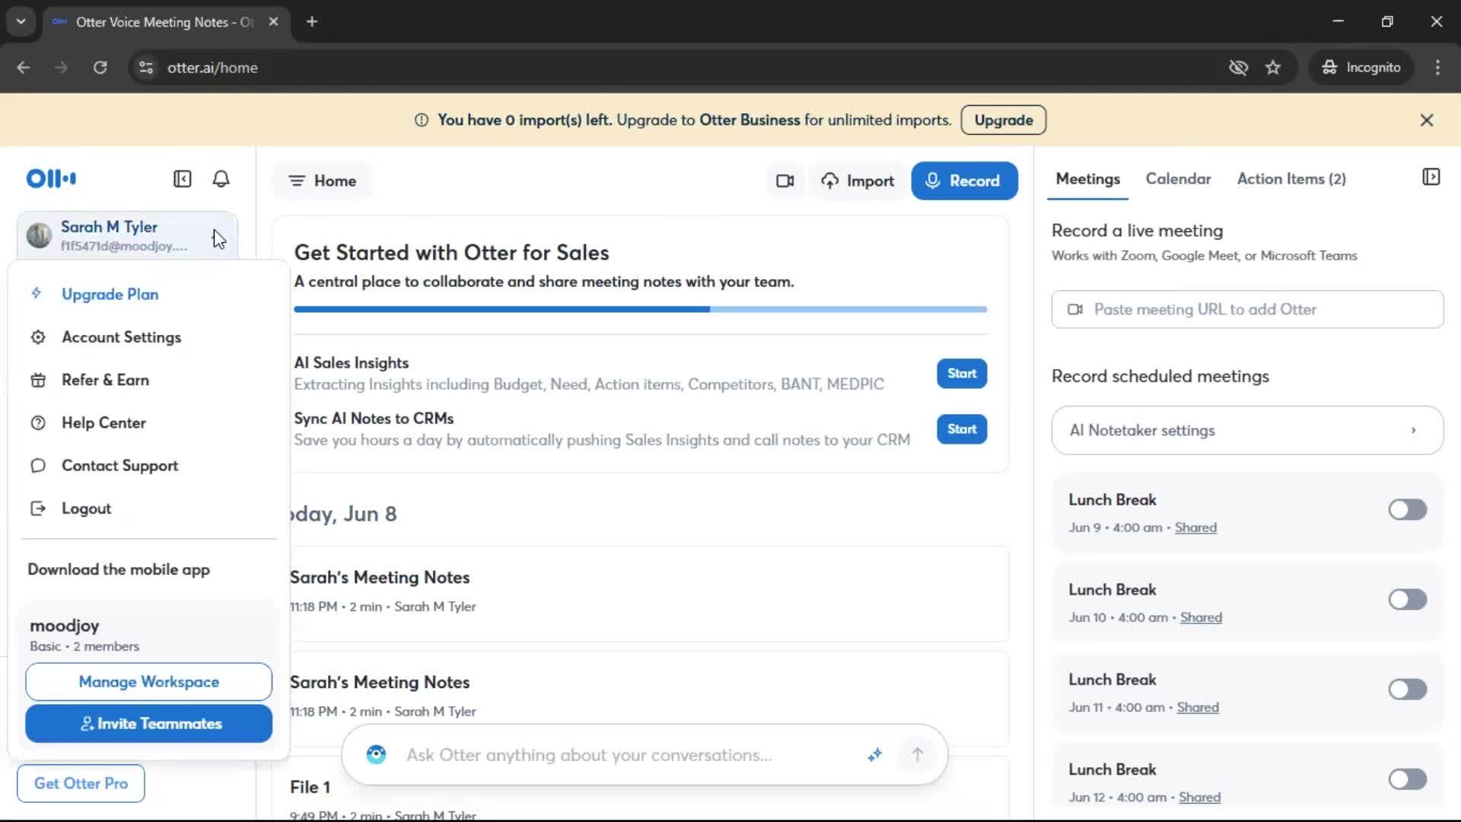Start recording with the Record button
1461x822 pixels.
[x=964, y=181]
